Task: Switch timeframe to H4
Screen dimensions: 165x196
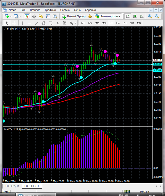Action: click(x=118, y=23)
